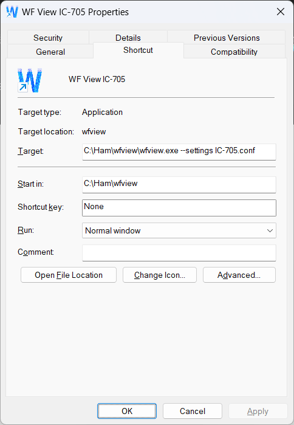Click the empty Comment field

[x=179, y=253]
